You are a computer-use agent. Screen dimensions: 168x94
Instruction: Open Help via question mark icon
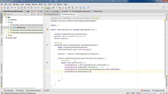88,8
